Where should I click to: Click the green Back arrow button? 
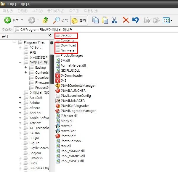[x=7, y=20]
